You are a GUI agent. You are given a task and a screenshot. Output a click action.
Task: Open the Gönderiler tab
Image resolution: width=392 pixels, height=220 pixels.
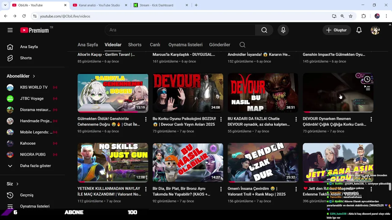(x=220, y=45)
